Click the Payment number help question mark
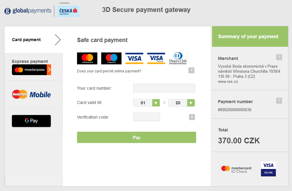 click(x=279, y=101)
